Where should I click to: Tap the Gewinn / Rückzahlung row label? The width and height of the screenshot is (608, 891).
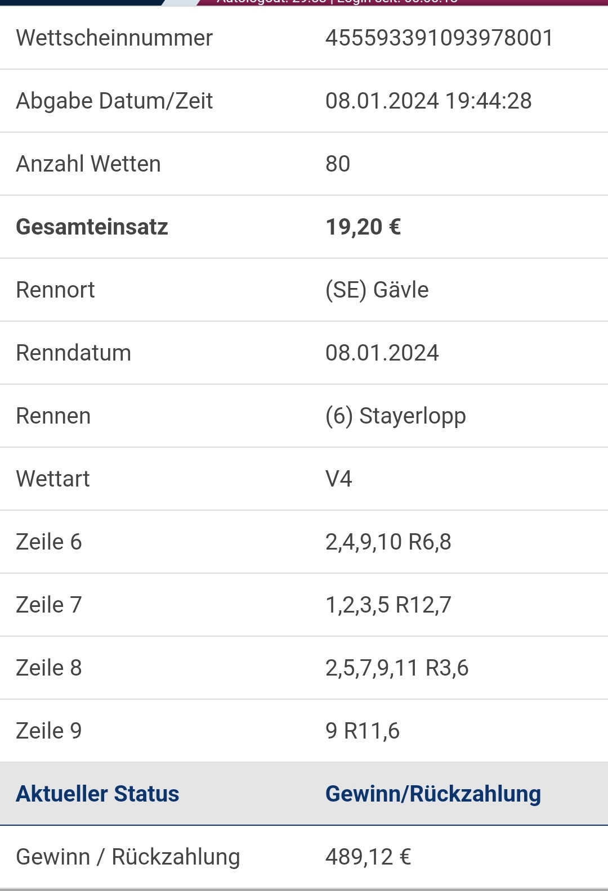pyautogui.click(x=128, y=857)
